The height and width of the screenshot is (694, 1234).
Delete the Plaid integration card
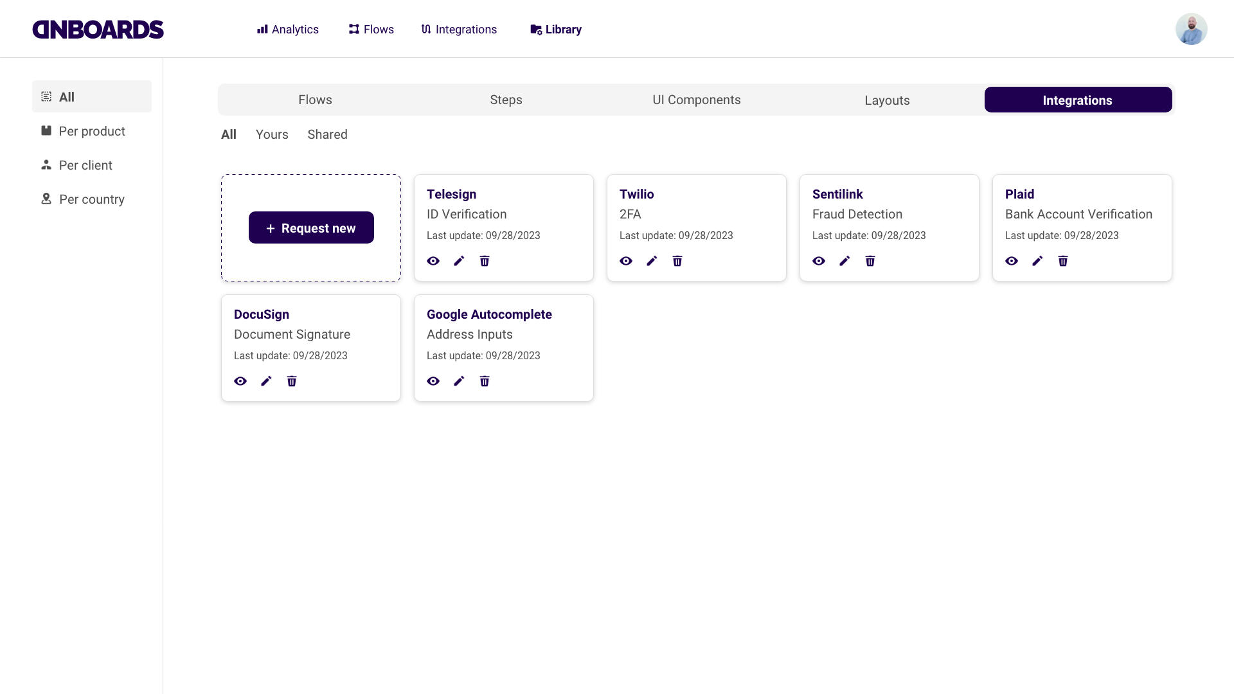(x=1063, y=261)
